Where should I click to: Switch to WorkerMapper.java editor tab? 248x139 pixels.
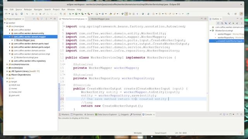click(100, 19)
